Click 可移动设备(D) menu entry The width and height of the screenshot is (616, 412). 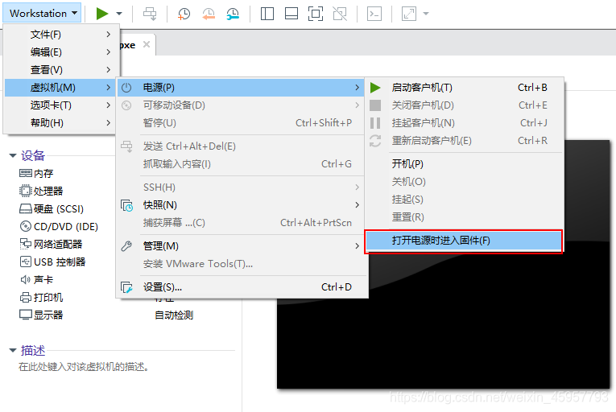[x=241, y=105]
